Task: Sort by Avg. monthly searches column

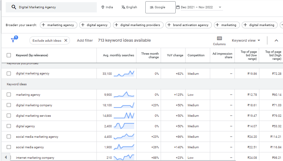Action: tap(119, 55)
